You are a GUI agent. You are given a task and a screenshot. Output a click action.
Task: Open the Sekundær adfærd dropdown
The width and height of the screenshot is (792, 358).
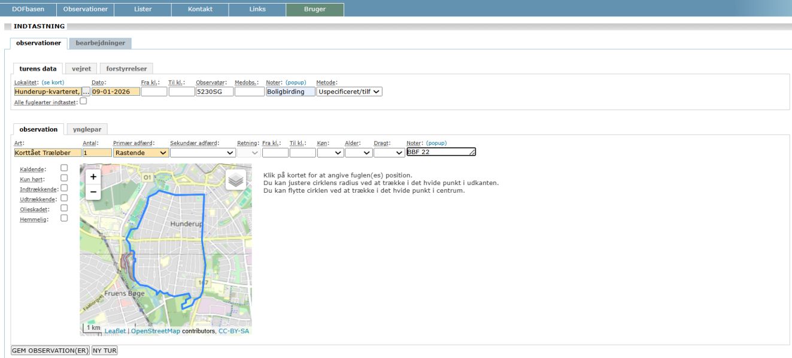[202, 153]
